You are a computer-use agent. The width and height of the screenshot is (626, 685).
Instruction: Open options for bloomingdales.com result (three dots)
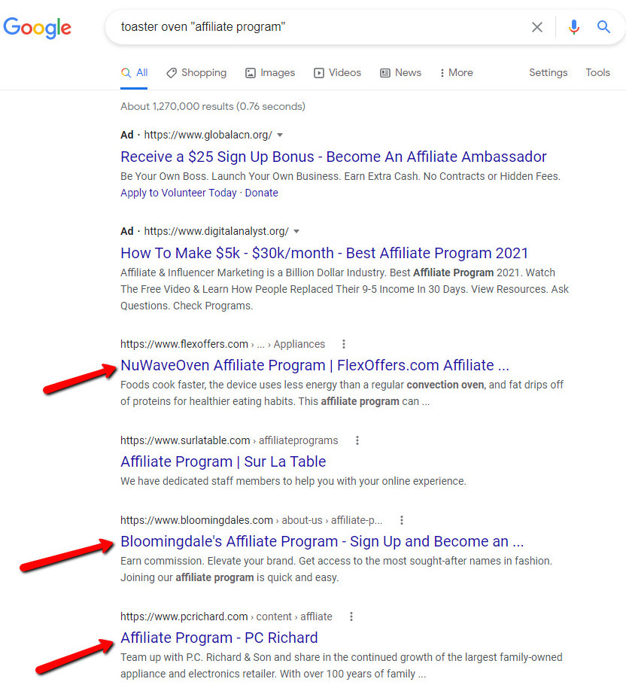point(402,520)
